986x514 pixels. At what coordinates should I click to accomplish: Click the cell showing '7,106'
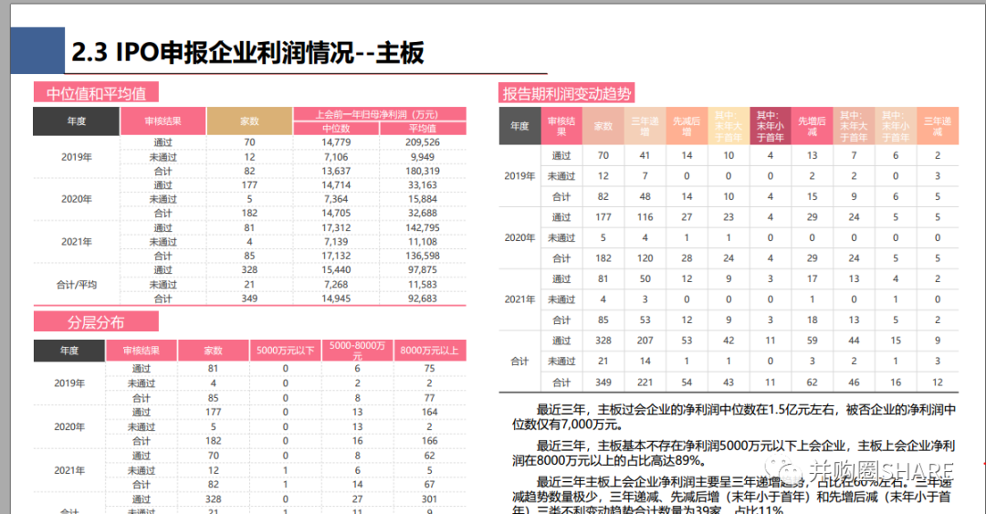point(336,157)
